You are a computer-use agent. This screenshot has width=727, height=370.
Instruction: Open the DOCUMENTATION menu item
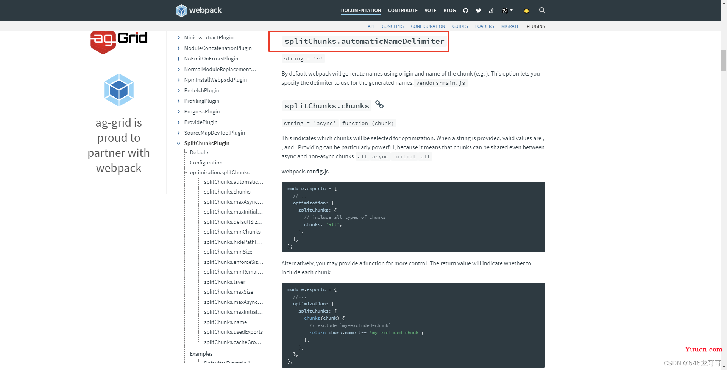[x=361, y=11]
